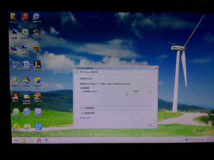214x160 pixels.
Task: Open the Computer desktop icon
Action: coord(14,33)
